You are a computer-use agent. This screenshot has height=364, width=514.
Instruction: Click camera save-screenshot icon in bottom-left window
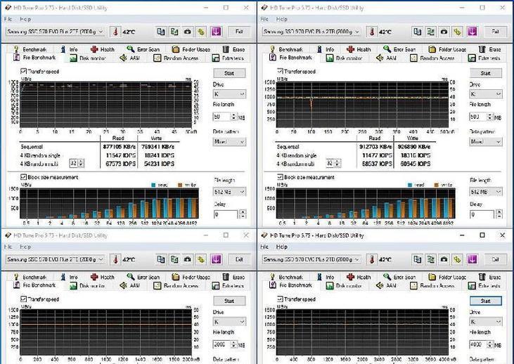(188, 259)
